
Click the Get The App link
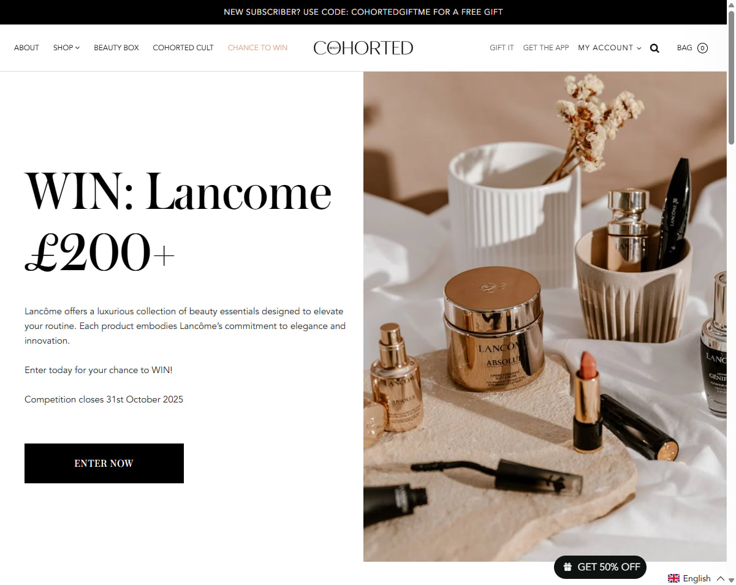tap(546, 48)
